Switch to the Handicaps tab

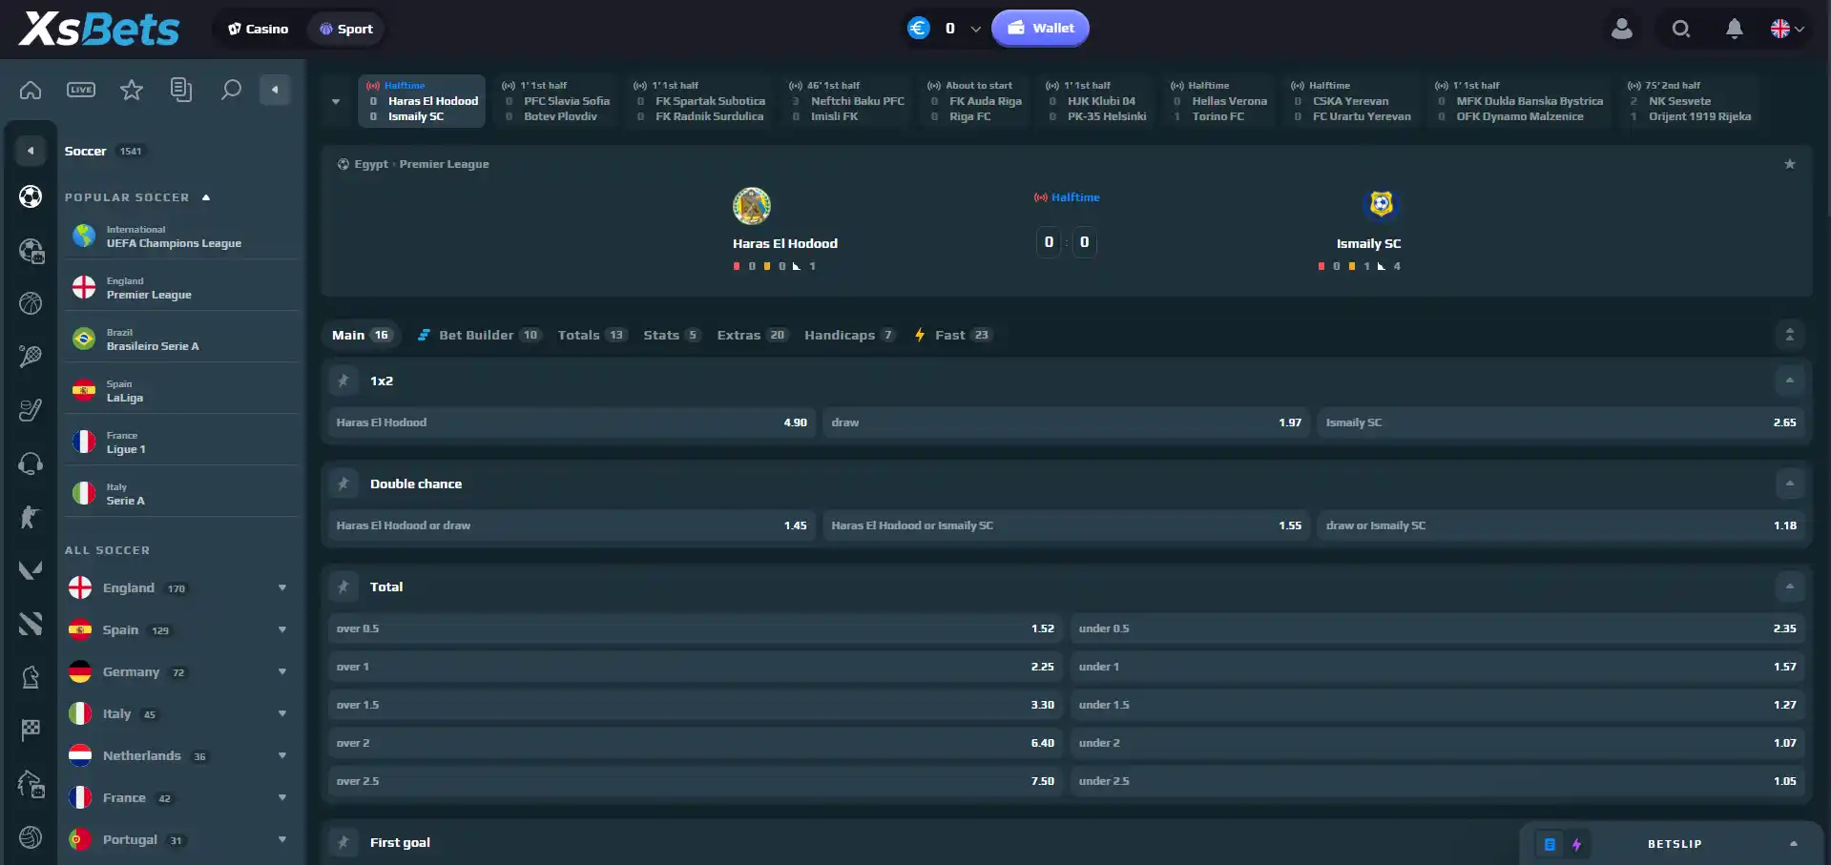[849, 335]
